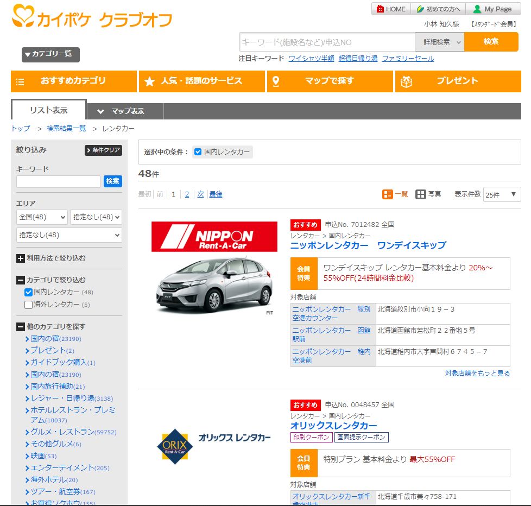Click the list icon on おすすめカテゴリ
Viewport: 531px width, 506px height.
20,81
